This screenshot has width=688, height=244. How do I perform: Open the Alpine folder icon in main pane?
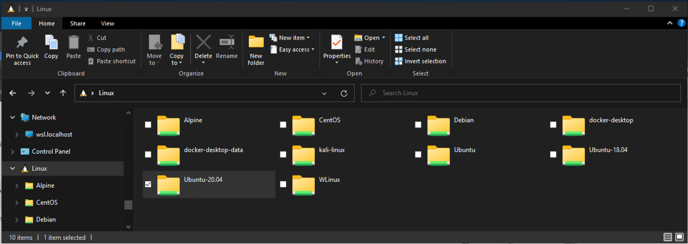pyautogui.click(x=168, y=125)
